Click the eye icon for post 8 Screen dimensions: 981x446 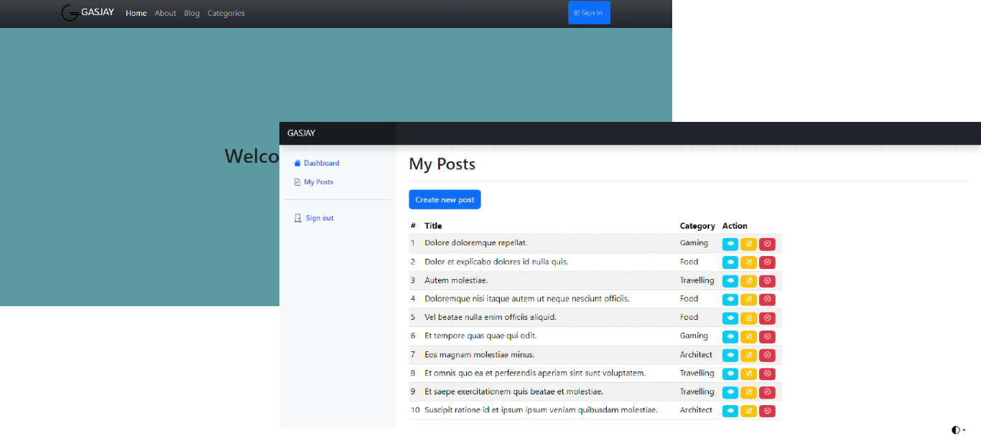(730, 374)
